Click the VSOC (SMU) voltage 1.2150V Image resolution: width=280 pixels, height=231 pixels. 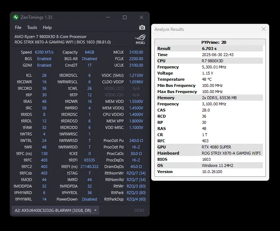(x=136, y=75)
